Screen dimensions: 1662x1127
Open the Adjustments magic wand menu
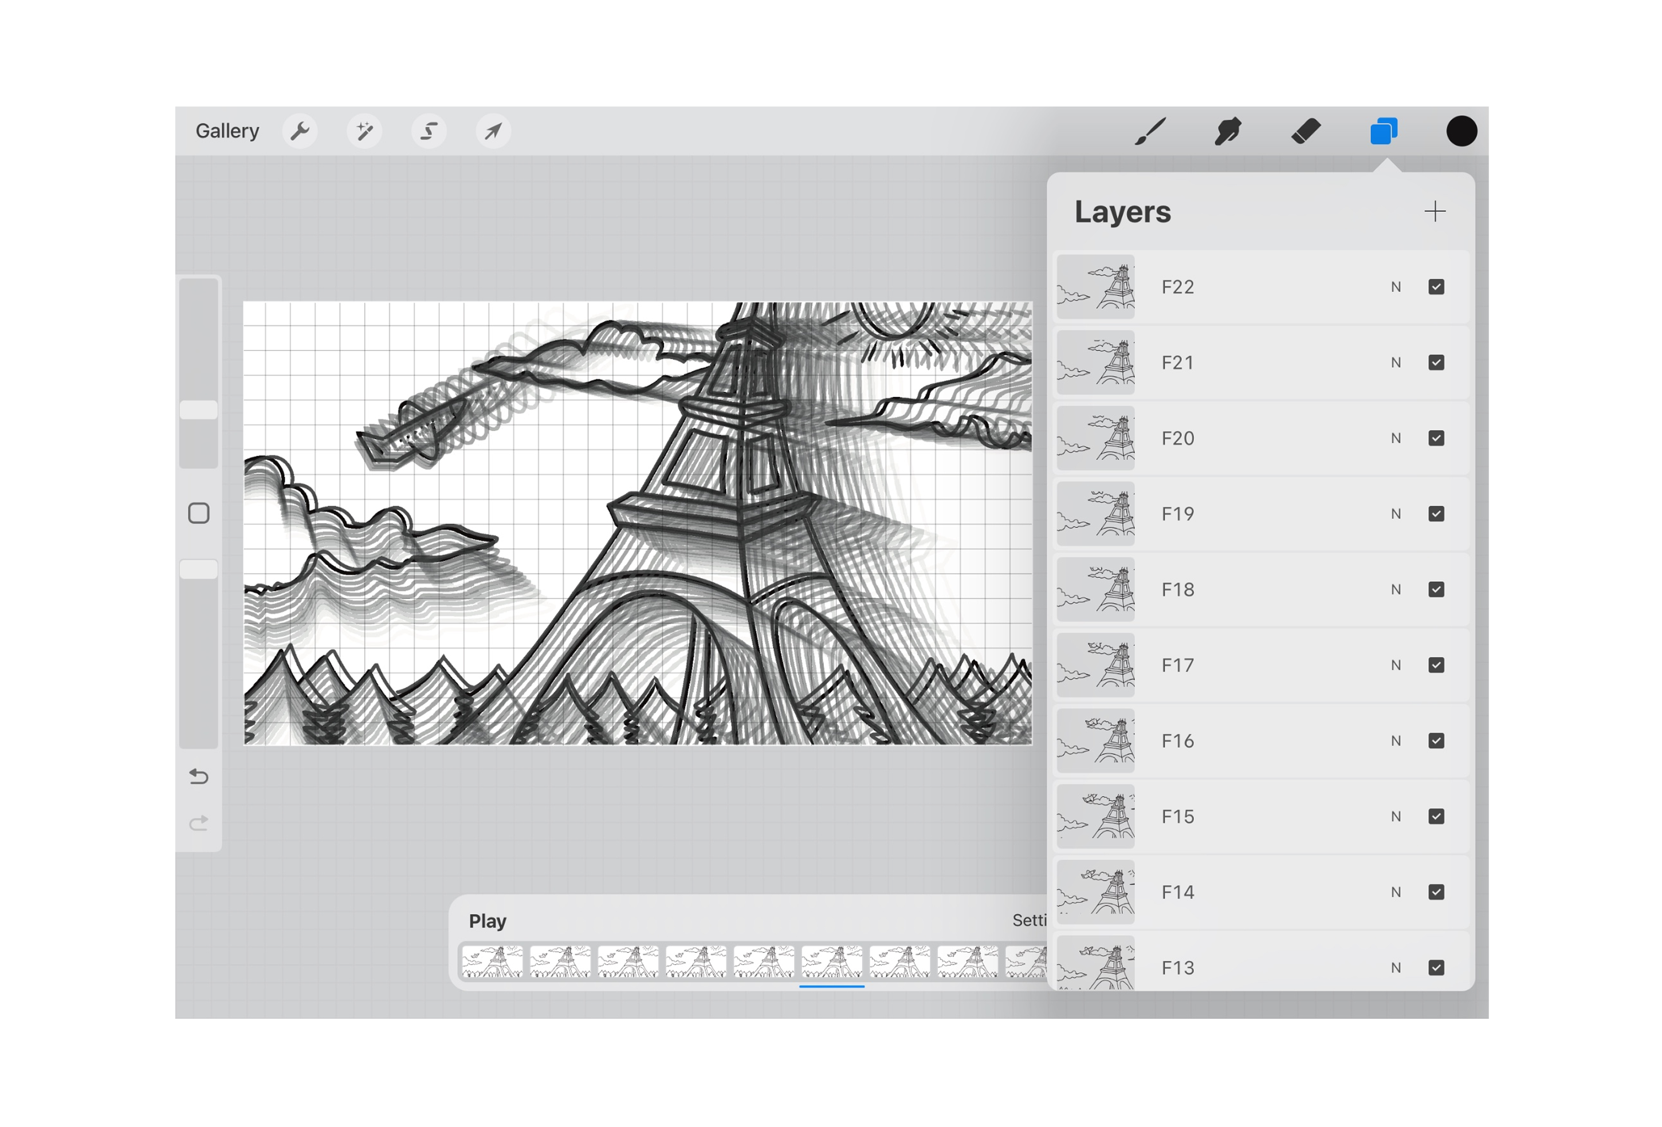click(x=364, y=132)
